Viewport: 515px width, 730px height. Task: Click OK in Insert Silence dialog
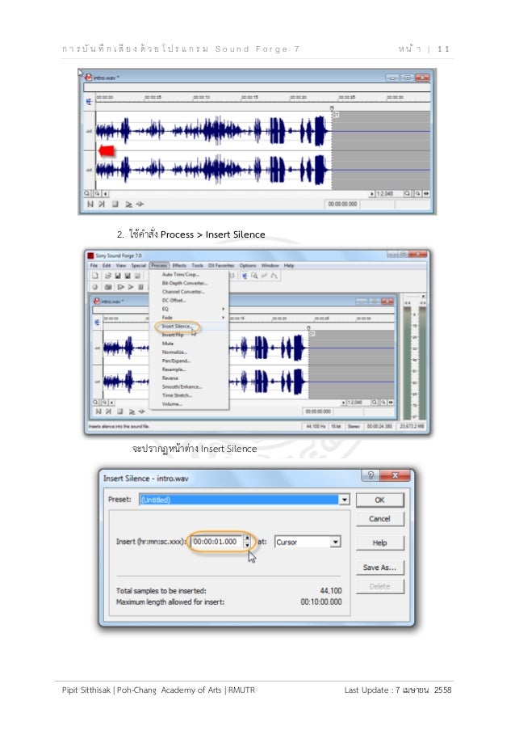(379, 500)
